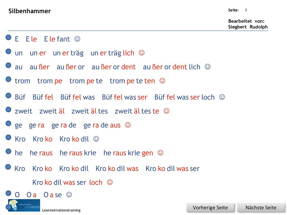Image resolution: width=287 pixels, height=215 pixels.
Task: Select the blue bullet next to geradeaus row
Action: point(8,123)
